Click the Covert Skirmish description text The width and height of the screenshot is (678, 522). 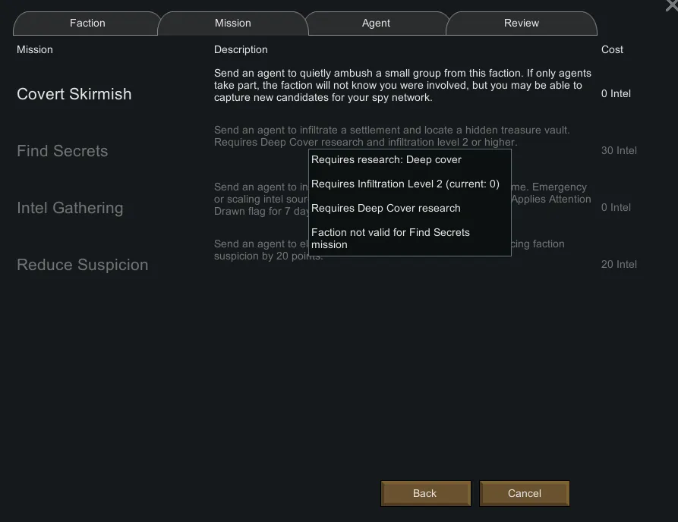[402, 85]
